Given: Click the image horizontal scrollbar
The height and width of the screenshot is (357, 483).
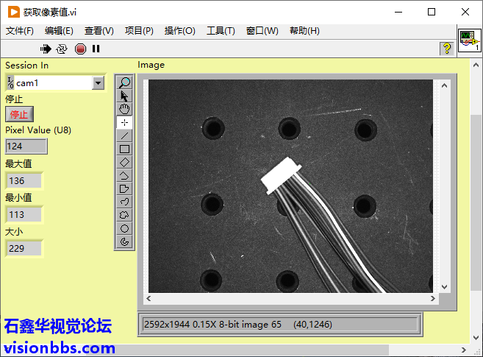Looking at the screenshot, I should coord(293,299).
